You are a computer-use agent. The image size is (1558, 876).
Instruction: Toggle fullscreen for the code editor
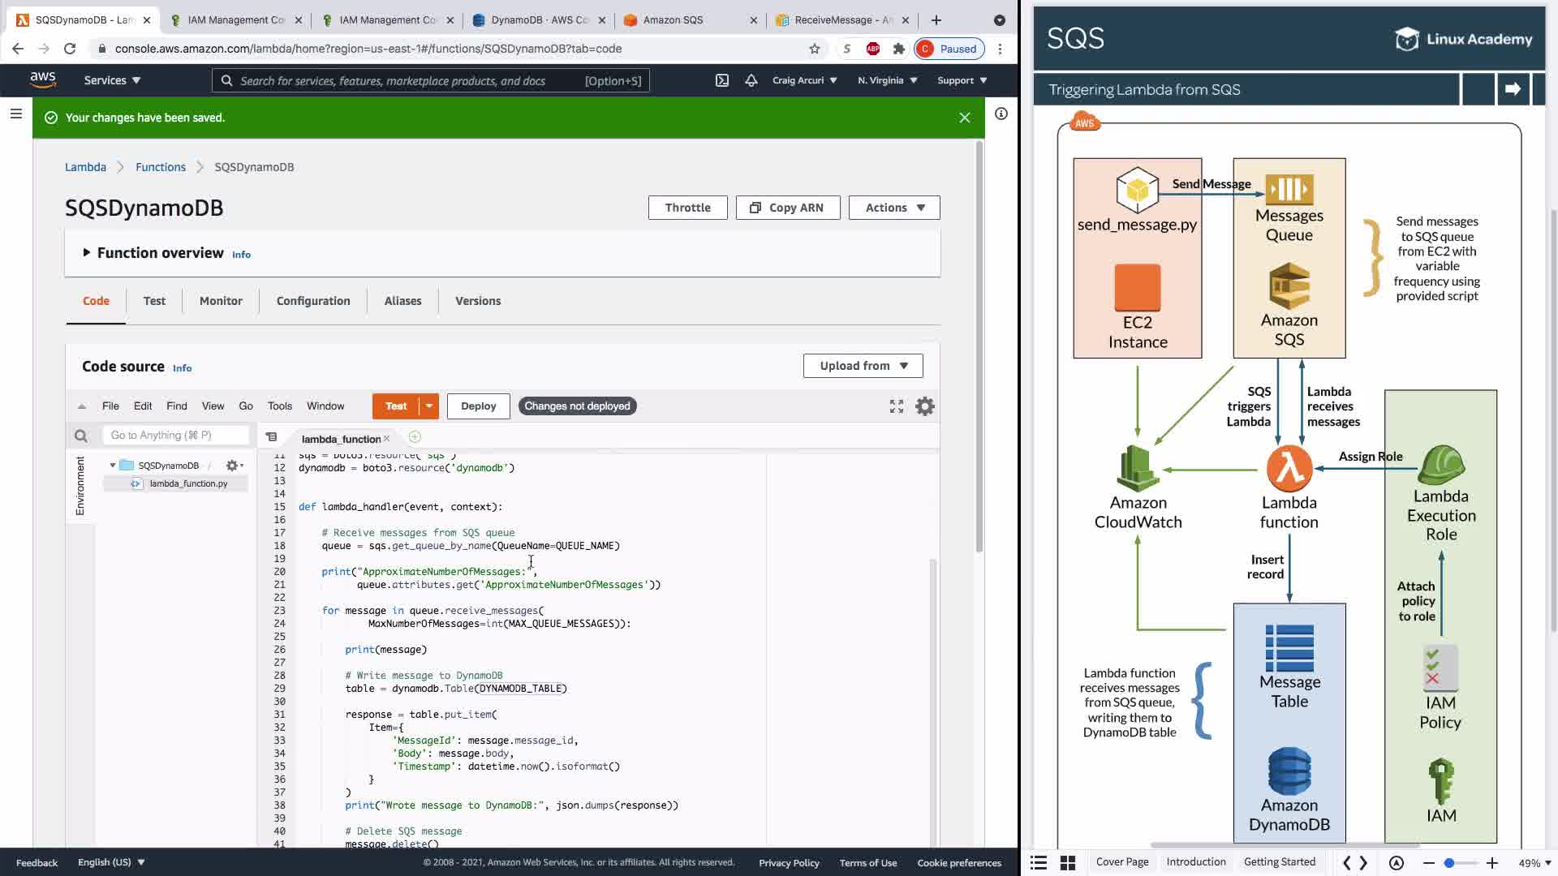click(x=897, y=406)
